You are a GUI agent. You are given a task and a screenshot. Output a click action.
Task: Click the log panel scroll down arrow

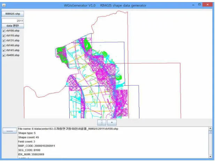click(210, 156)
